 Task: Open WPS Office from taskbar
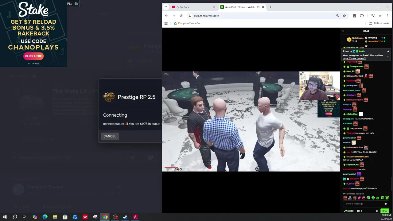click(85, 217)
